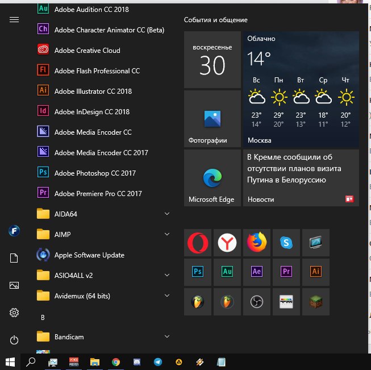Open the white keyboard app tile beside Minecraft

coord(286,302)
